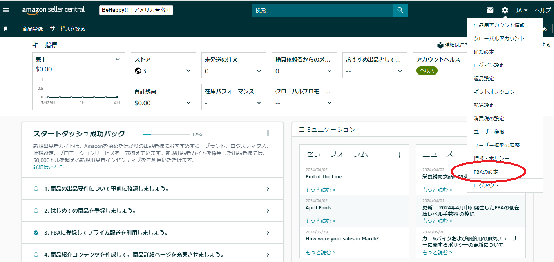
Task: Click the 検索 search input field
Action: pyautogui.click(x=322, y=10)
